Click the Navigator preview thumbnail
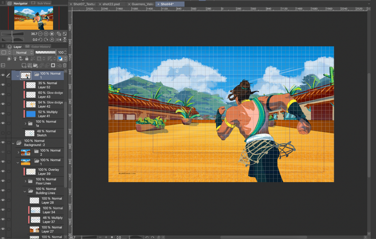The width and height of the screenshot is (376, 239). pos(34,18)
